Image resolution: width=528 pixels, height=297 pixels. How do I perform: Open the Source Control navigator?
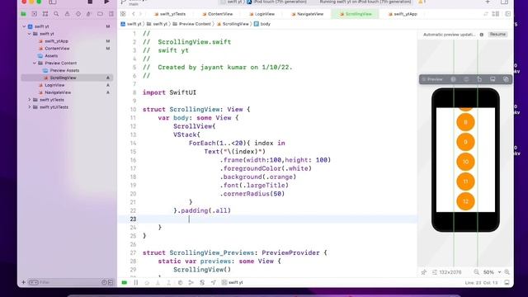35,14
